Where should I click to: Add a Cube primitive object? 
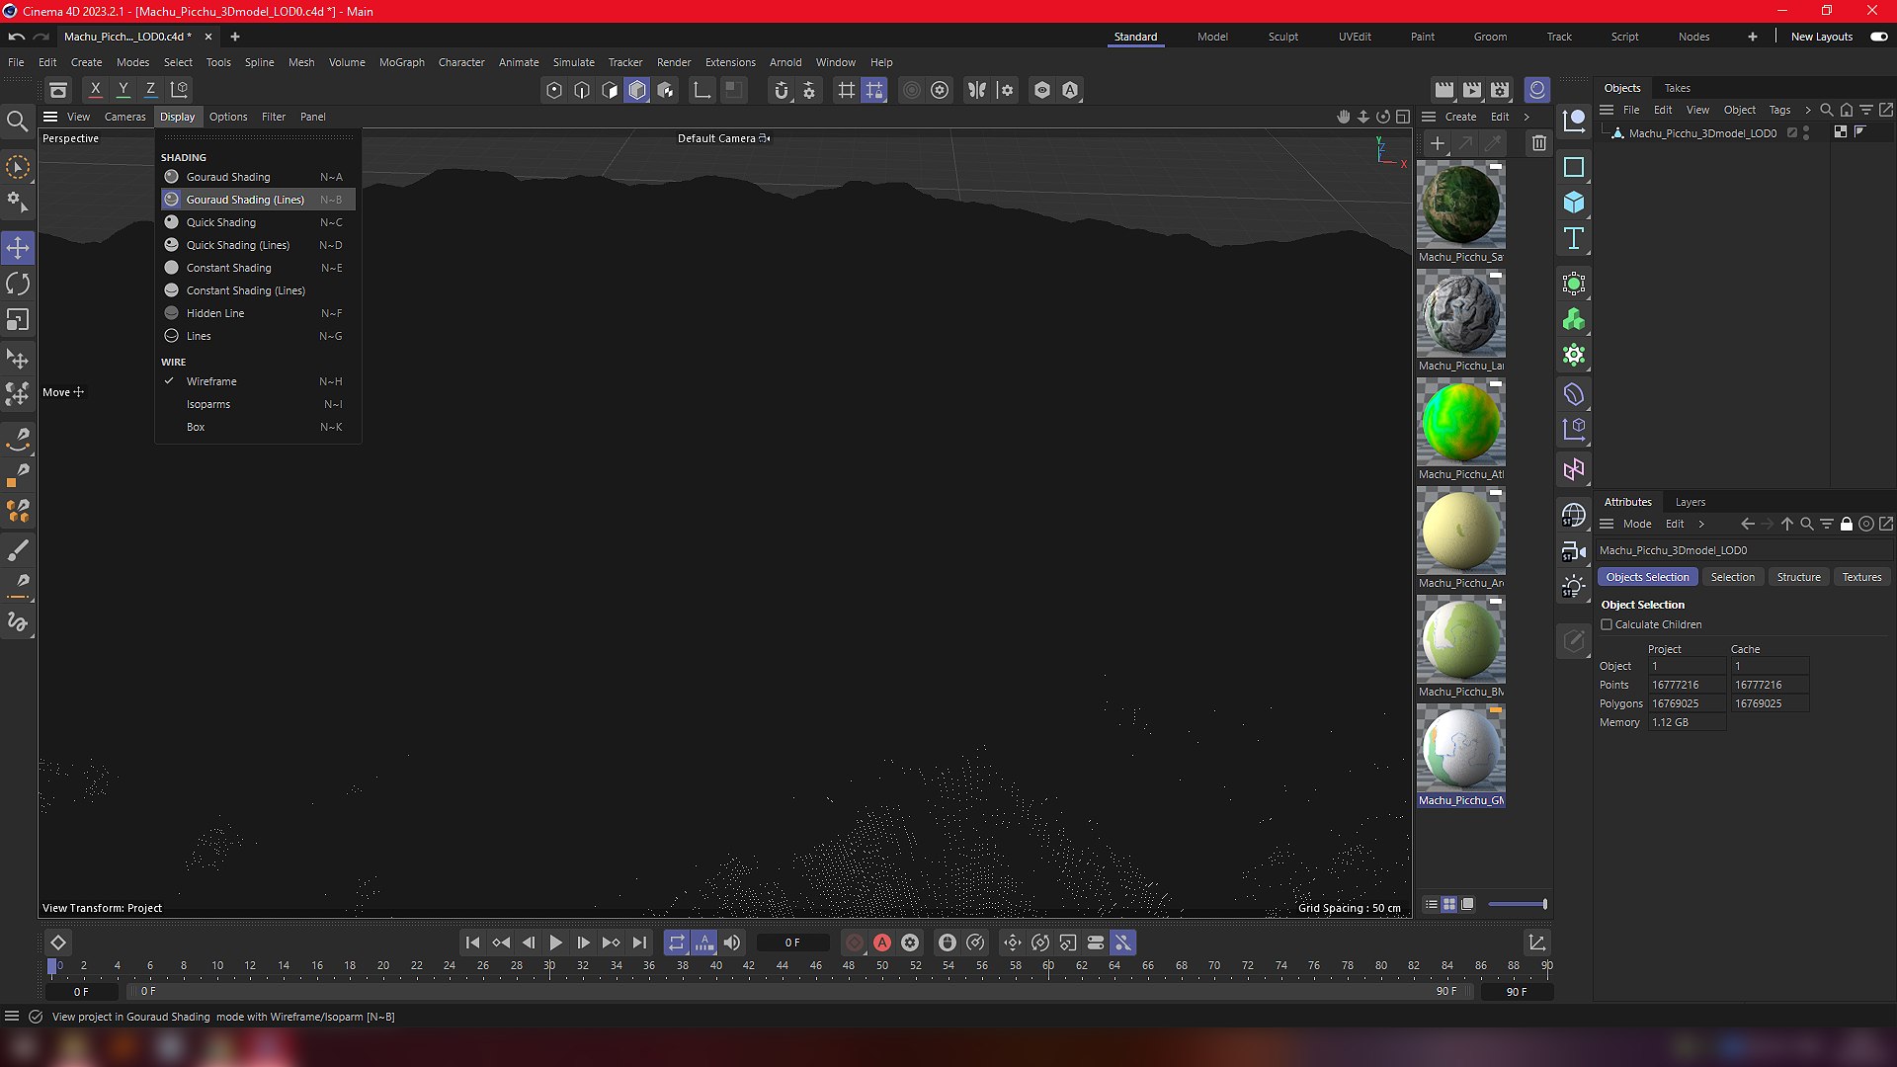coord(1574,203)
